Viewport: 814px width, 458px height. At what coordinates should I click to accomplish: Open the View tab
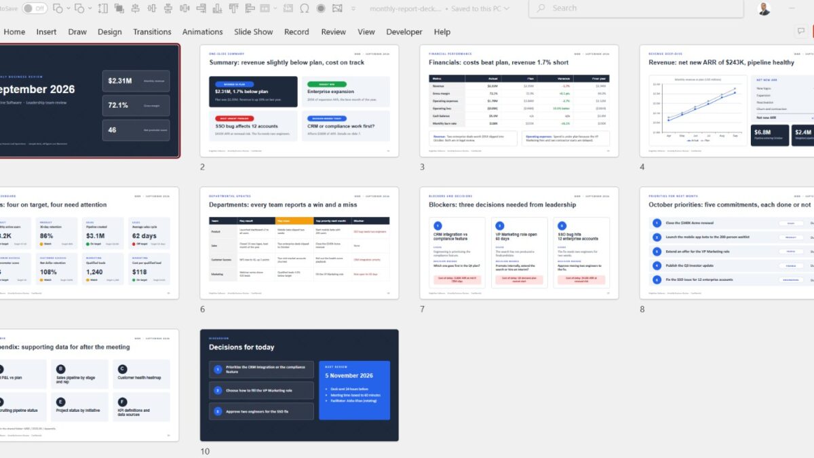point(366,32)
